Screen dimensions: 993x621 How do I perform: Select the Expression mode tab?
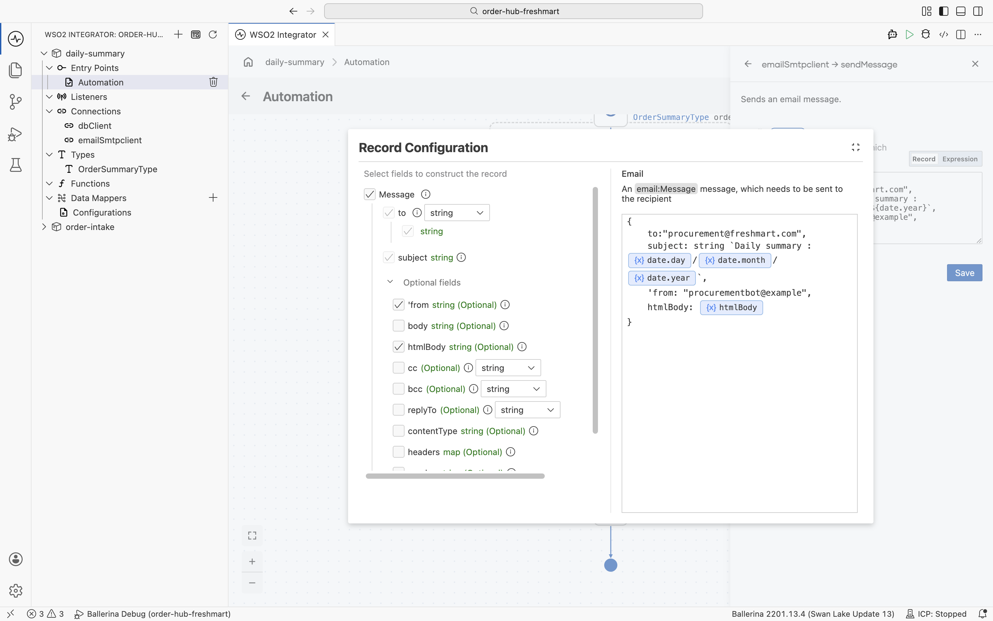(x=960, y=159)
